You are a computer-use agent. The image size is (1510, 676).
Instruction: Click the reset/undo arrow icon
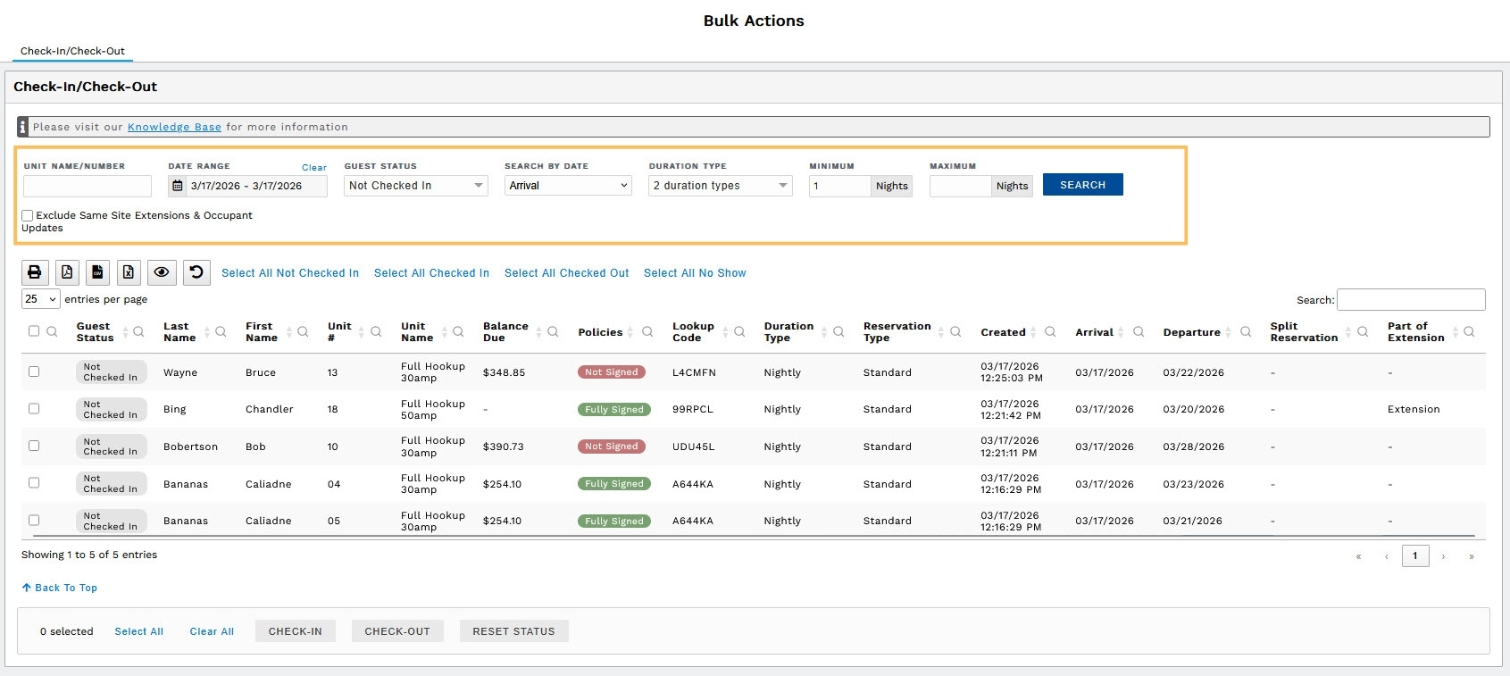(196, 272)
